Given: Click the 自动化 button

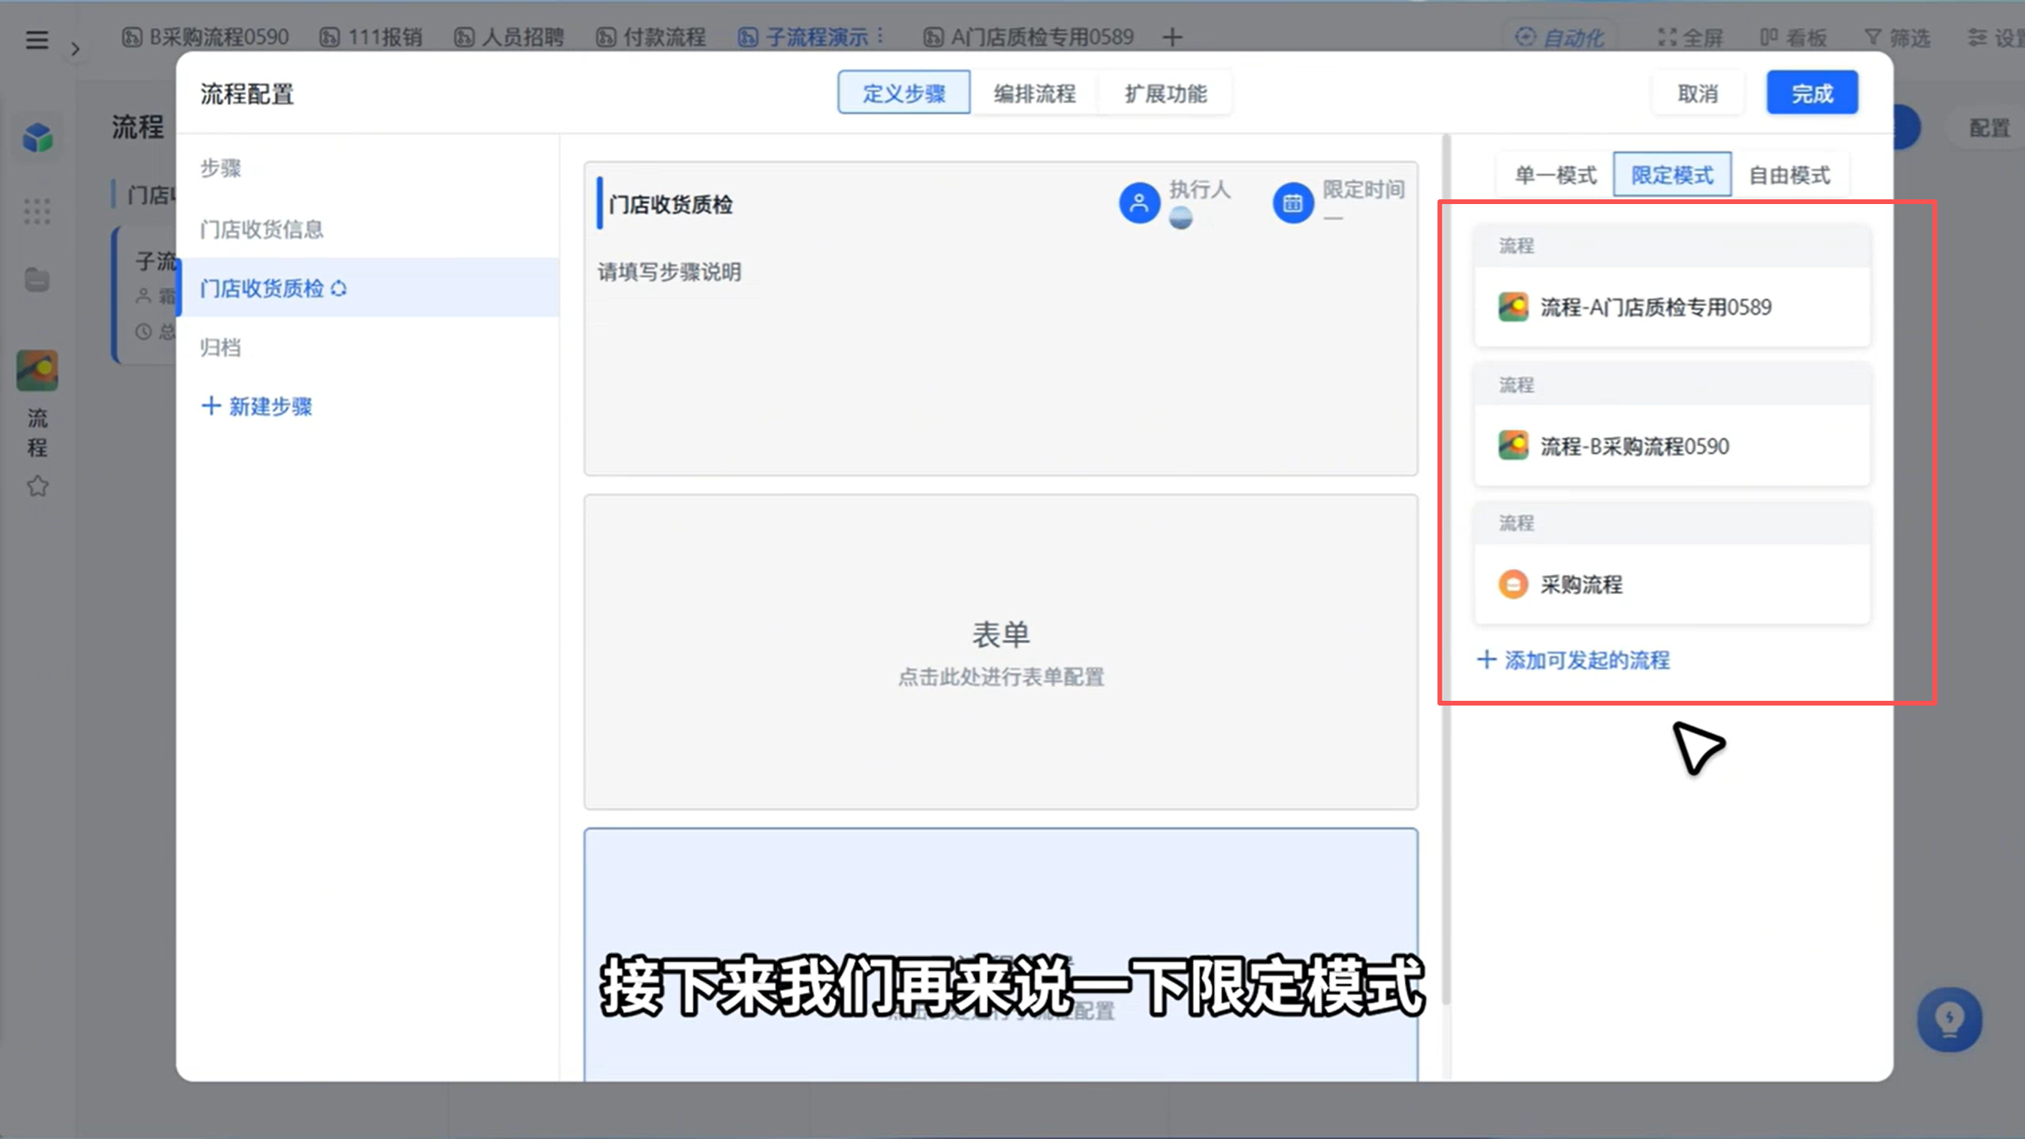Looking at the screenshot, I should (x=1559, y=37).
